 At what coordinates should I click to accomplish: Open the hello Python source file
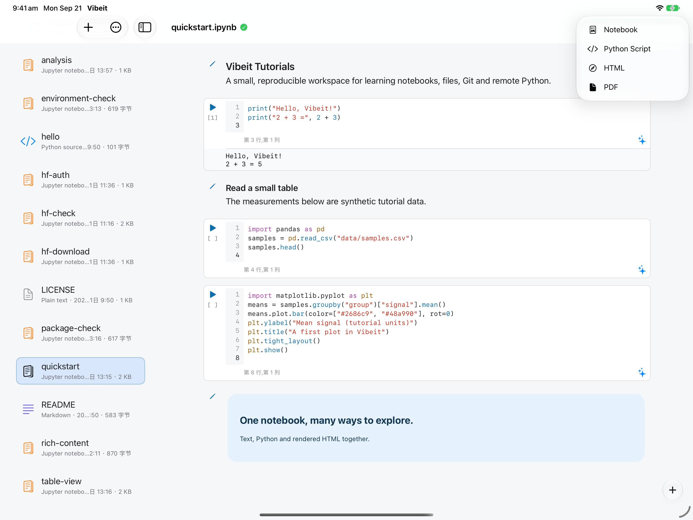[81, 141]
